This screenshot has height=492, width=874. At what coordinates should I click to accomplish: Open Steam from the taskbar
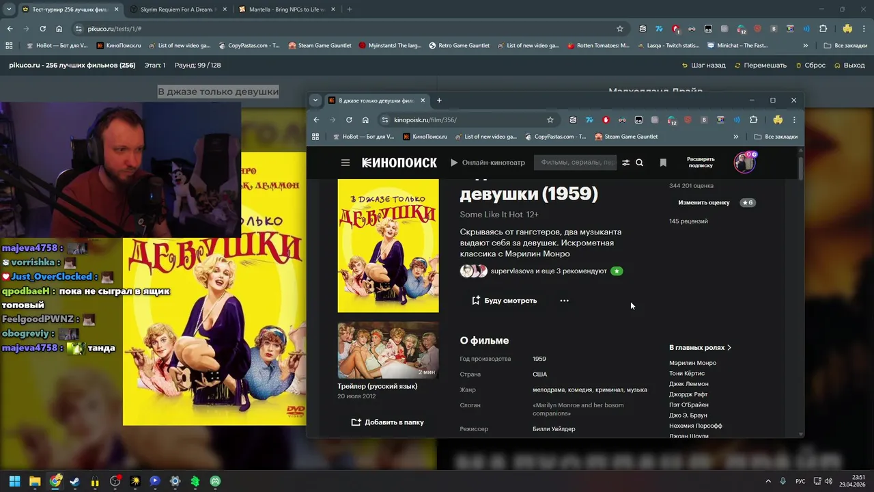[x=75, y=481]
